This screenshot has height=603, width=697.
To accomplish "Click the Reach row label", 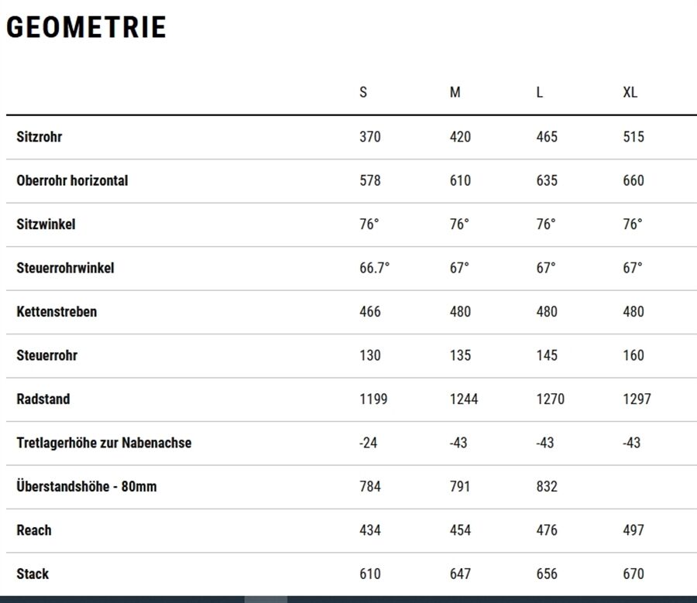I will point(34,530).
